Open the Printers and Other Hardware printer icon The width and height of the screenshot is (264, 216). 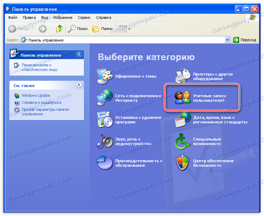(183, 75)
